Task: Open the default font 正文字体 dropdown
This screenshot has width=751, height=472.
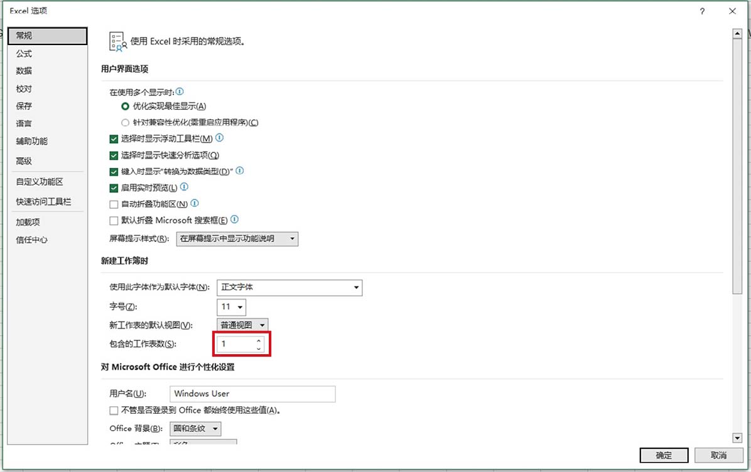Action: coord(289,288)
